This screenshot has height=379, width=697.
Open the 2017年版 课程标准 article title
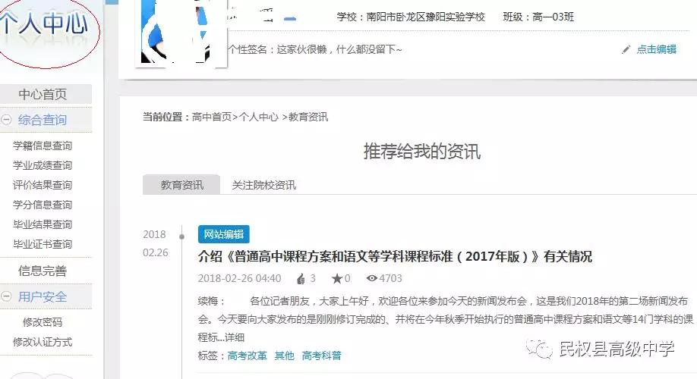tap(395, 256)
